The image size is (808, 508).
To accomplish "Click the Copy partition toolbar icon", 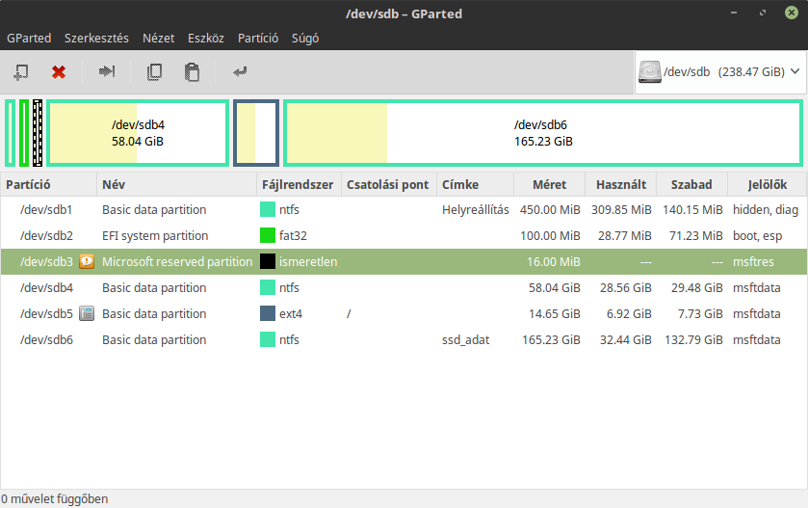I will (154, 71).
